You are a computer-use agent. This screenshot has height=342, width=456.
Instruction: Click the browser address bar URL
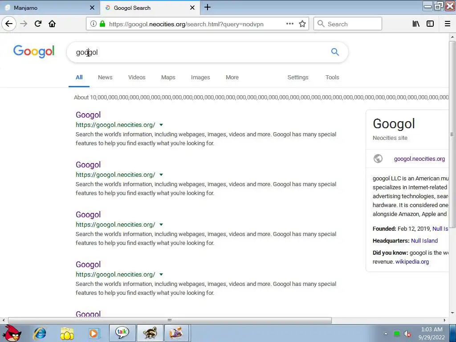pyautogui.click(x=186, y=24)
